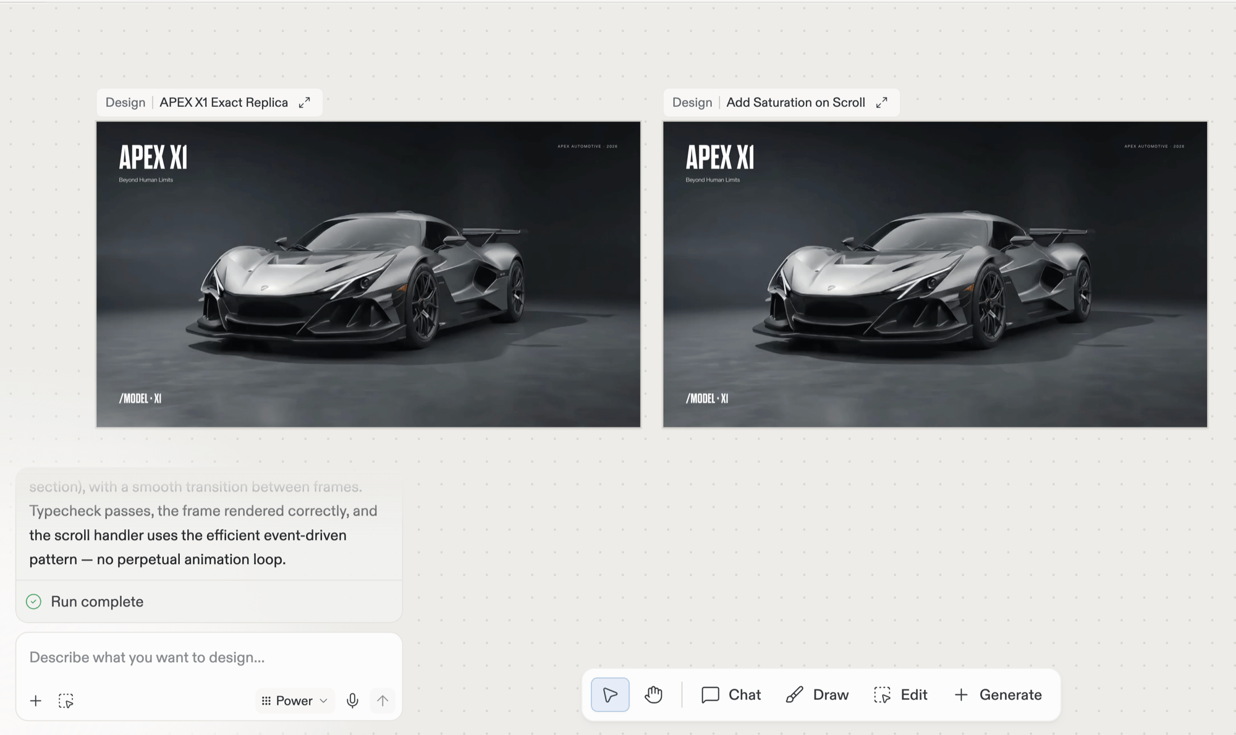Click the 'Design' label on the right frame
The width and height of the screenshot is (1236, 735).
692,103
